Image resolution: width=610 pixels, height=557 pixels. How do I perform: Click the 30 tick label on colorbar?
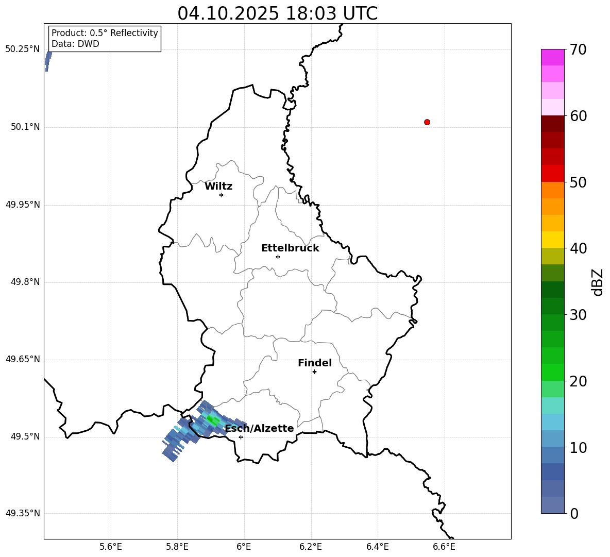(x=578, y=315)
